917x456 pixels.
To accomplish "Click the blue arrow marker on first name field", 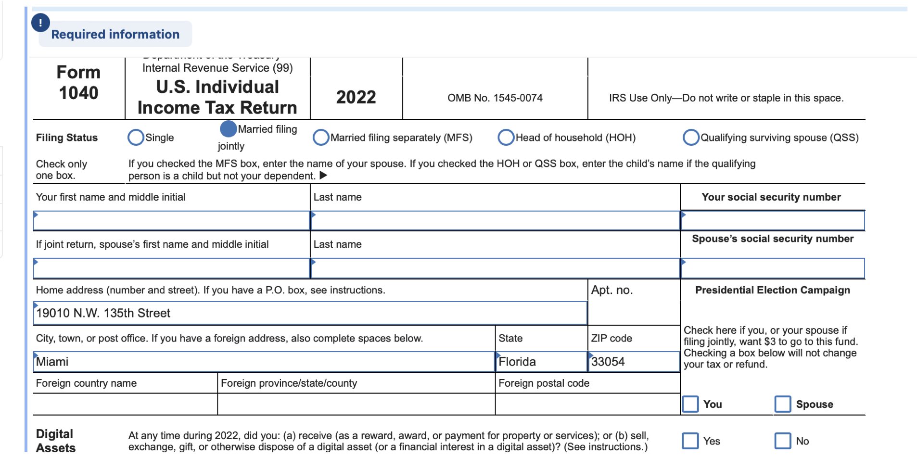I will click(x=35, y=215).
